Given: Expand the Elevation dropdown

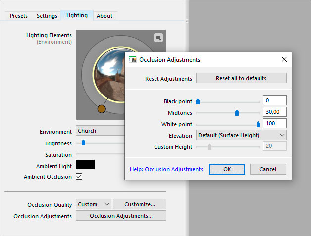Looking at the screenshot, I should tap(241, 135).
